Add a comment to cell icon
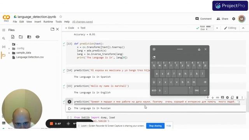249x140 pixels. point(222,98)
